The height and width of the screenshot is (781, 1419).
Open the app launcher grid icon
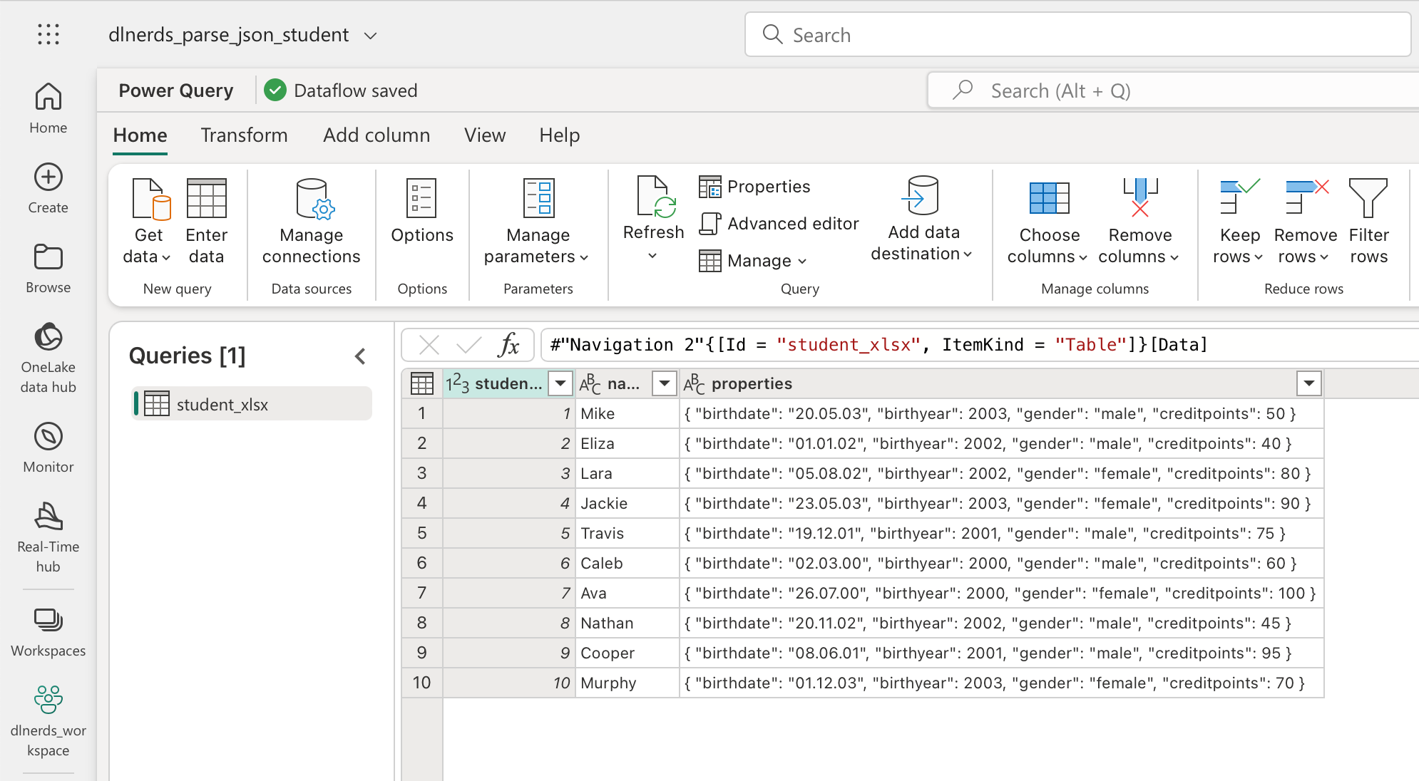[48, 34]
